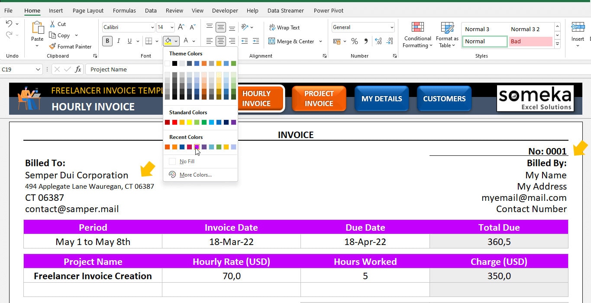Click the Insert Function fx icon
The image size is (591, 303).
click(78, 69)
